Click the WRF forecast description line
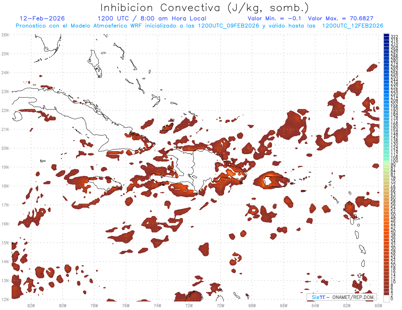Image resolution: width=402 pixels, height=310 pixels. (199, 26)
